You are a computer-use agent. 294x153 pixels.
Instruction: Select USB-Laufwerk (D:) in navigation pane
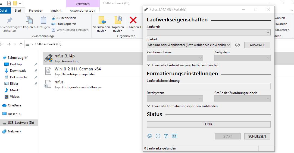(x=19, y=123)
